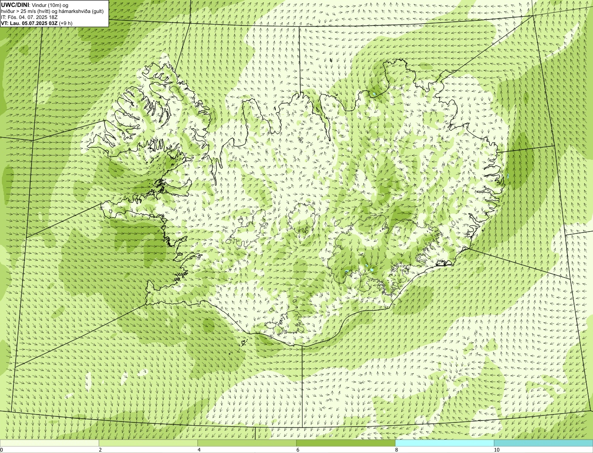Click the 'IT: Fös. 04. 07. 2025 18Z' line
This screenshot has width=593, height=453.
30,17
